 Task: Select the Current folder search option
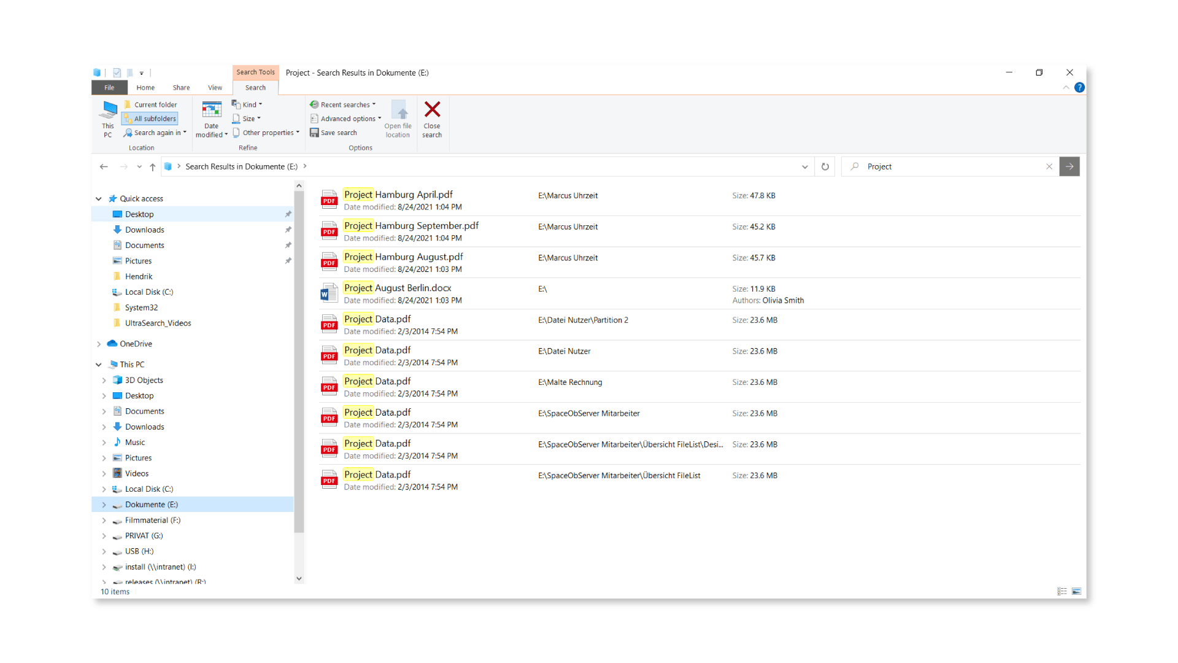[150, 104]
